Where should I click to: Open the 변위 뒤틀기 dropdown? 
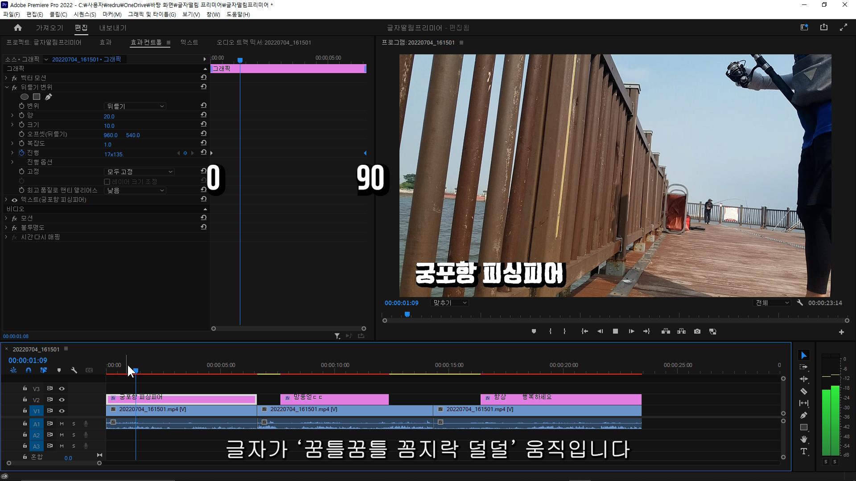point(135,106)
